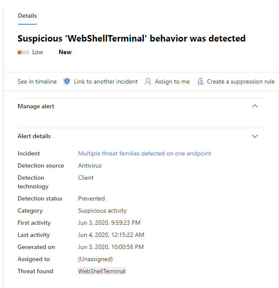Click the (Unassigned) value under Assigned to
The width and height of the screenshot is (279, 288).
coord(95,259)
